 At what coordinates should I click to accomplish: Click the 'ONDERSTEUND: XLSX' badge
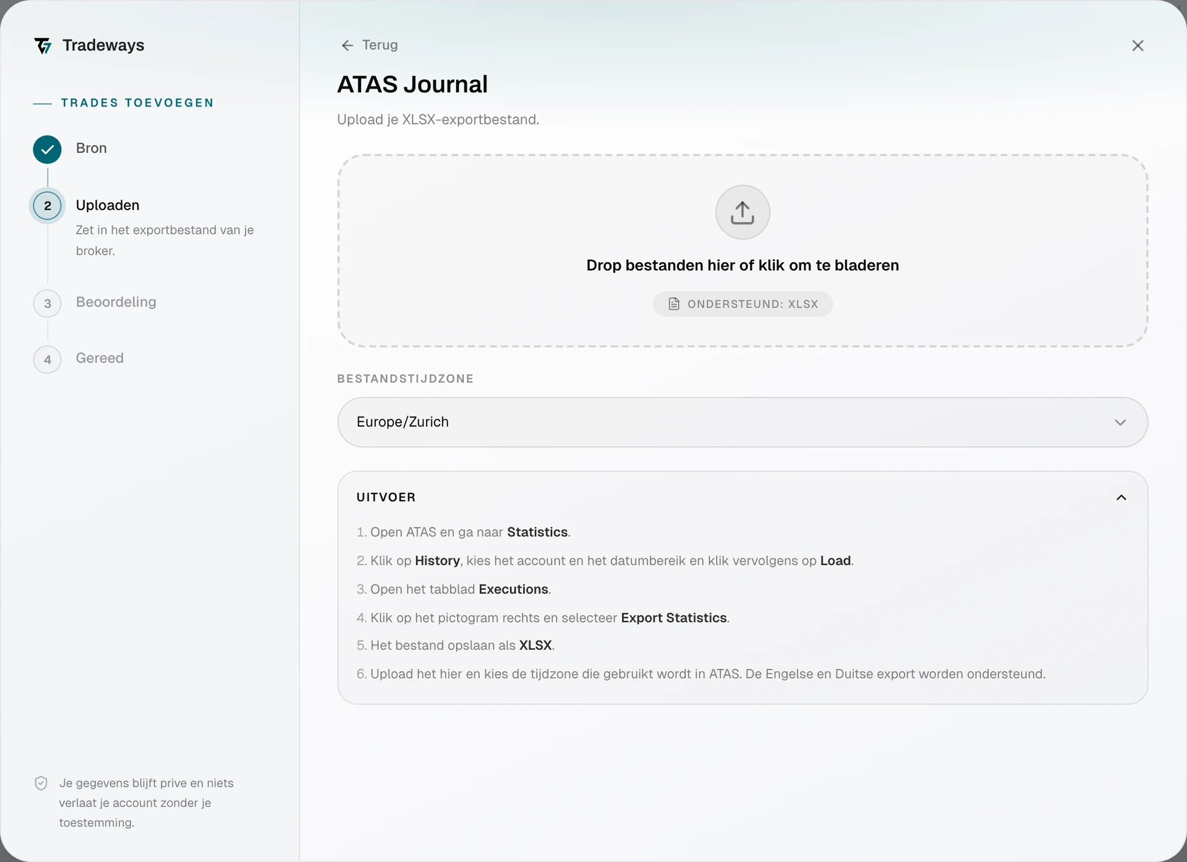pos(742,304)
